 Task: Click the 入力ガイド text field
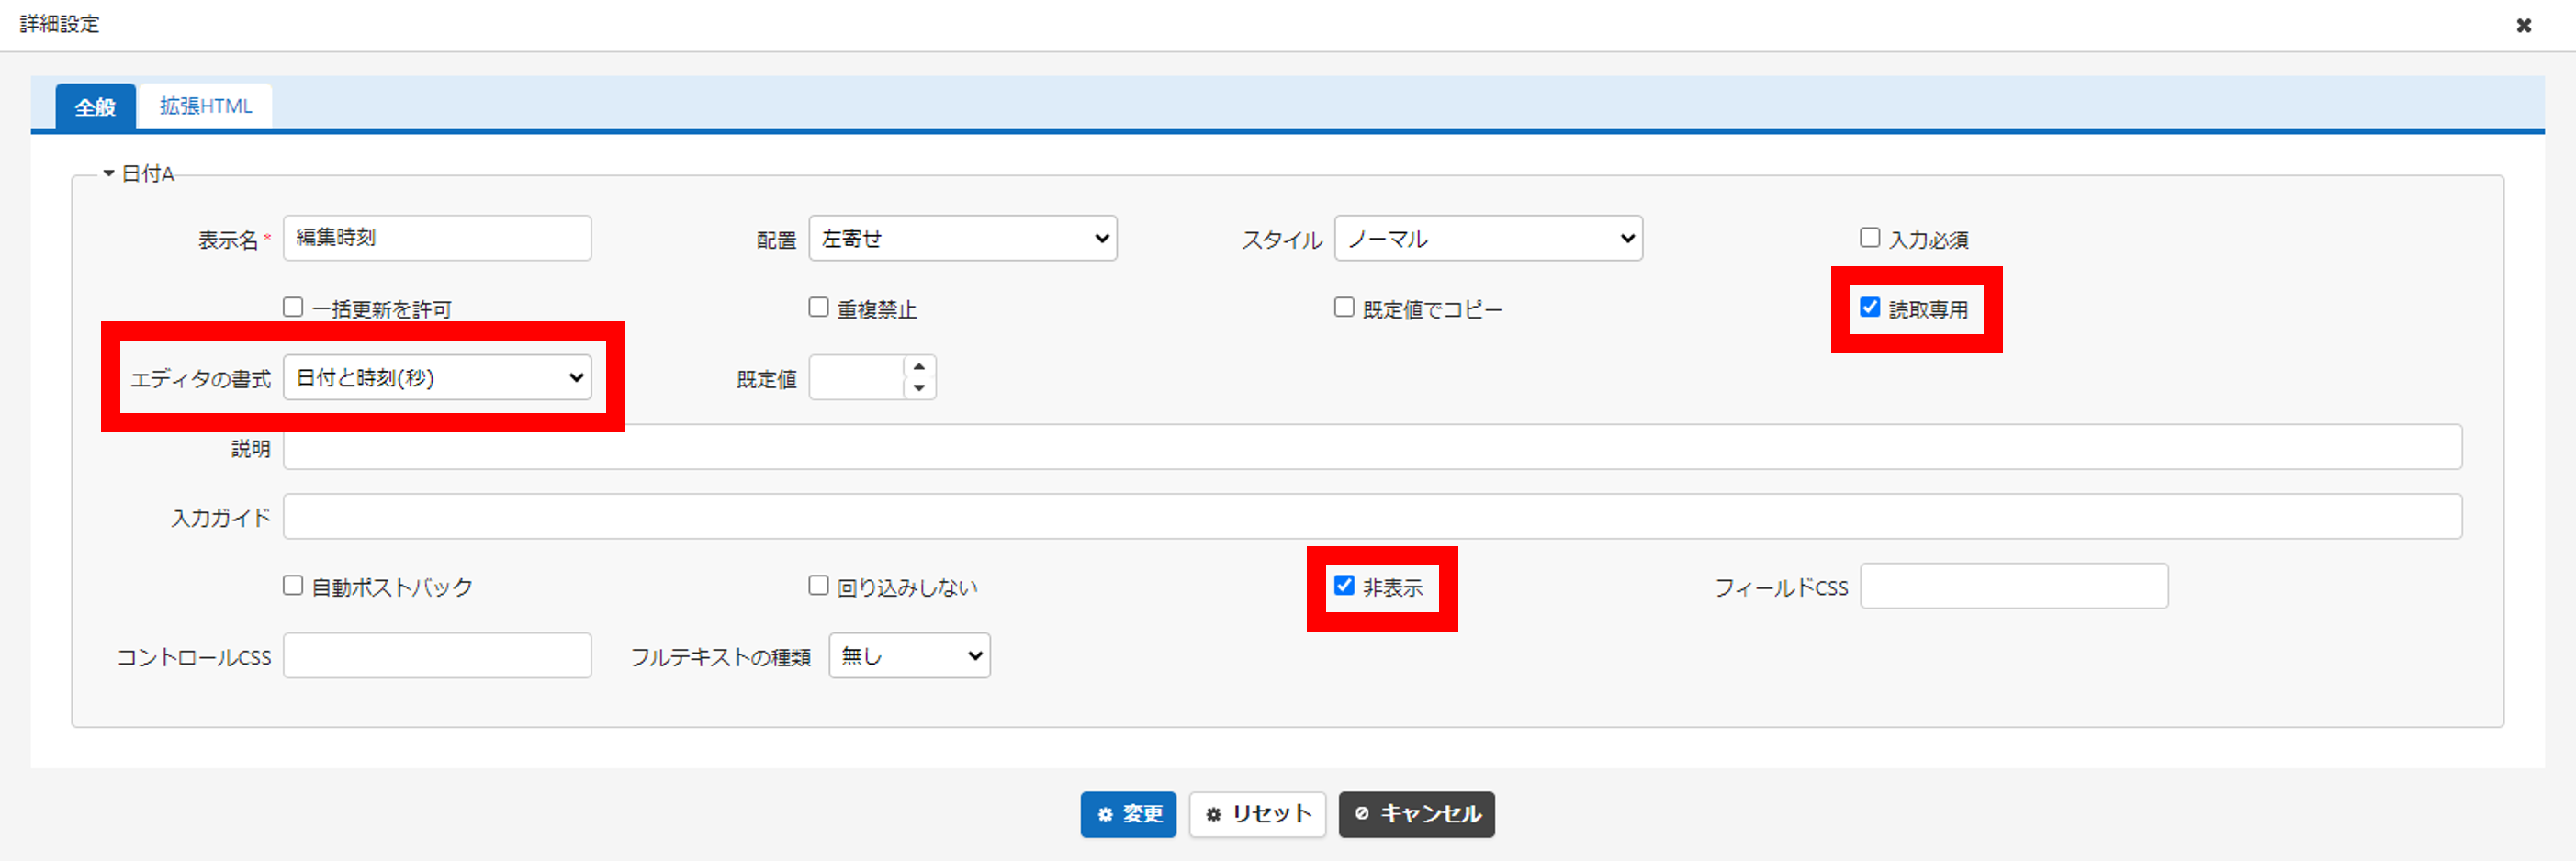(x=1372, y=516)
